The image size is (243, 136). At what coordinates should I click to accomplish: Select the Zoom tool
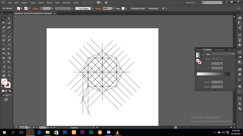click(x=9, y=76)
